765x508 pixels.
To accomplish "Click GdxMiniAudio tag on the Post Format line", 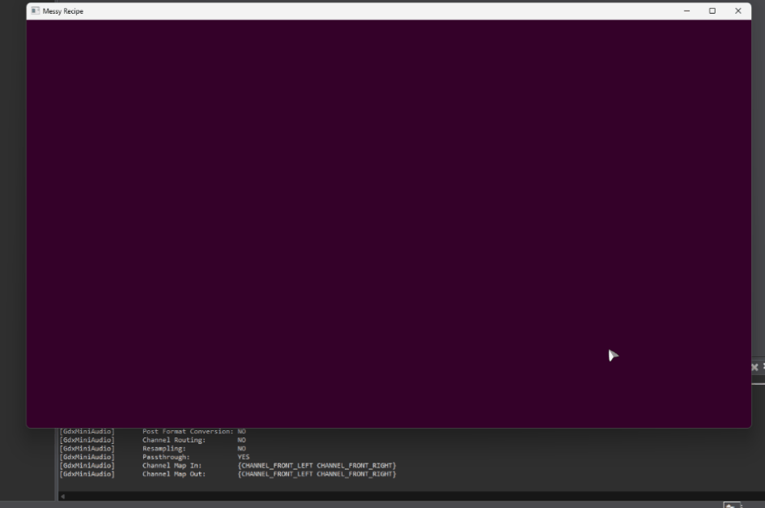I will (x=87, y=431).
